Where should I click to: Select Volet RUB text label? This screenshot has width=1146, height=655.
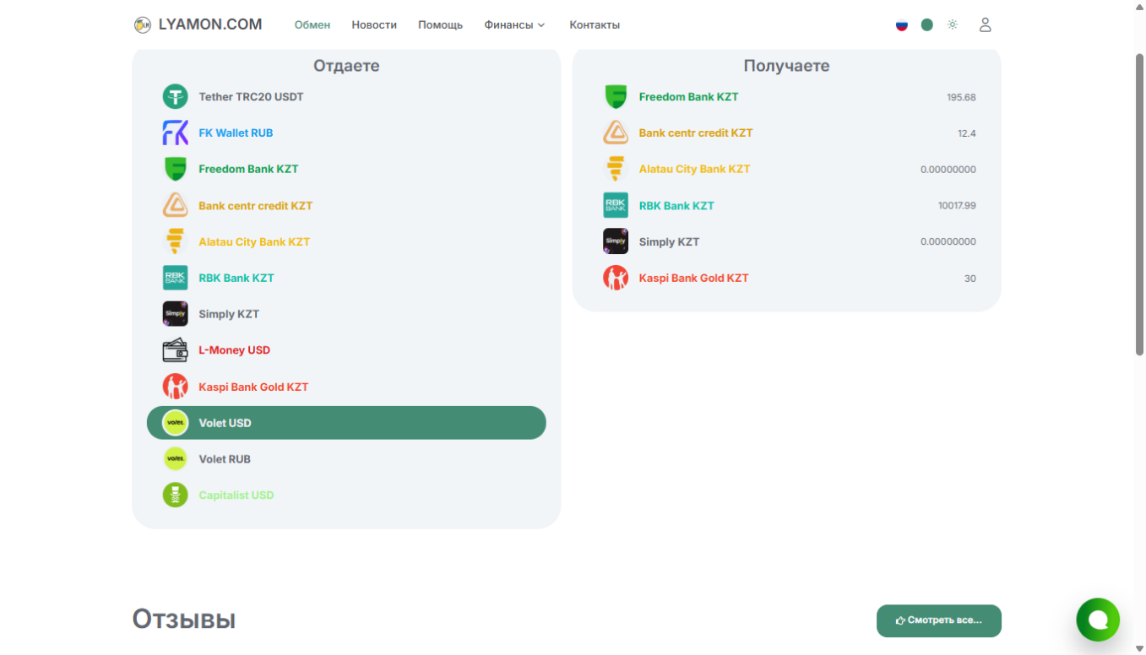point(225,459)
